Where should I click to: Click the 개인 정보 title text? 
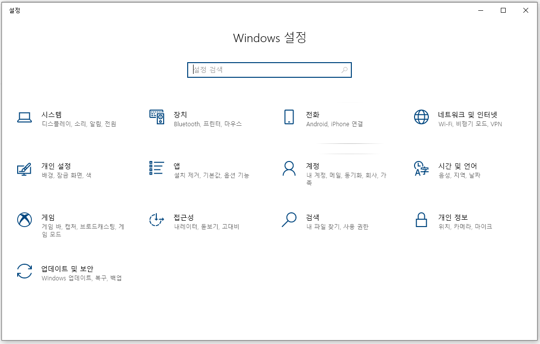click(452, 217)
